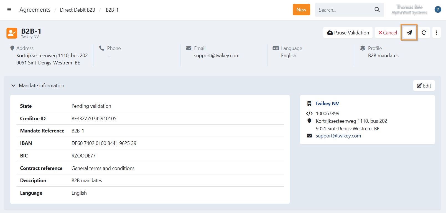
Task: Open the help question mark icon
Action: pos(438,10)
